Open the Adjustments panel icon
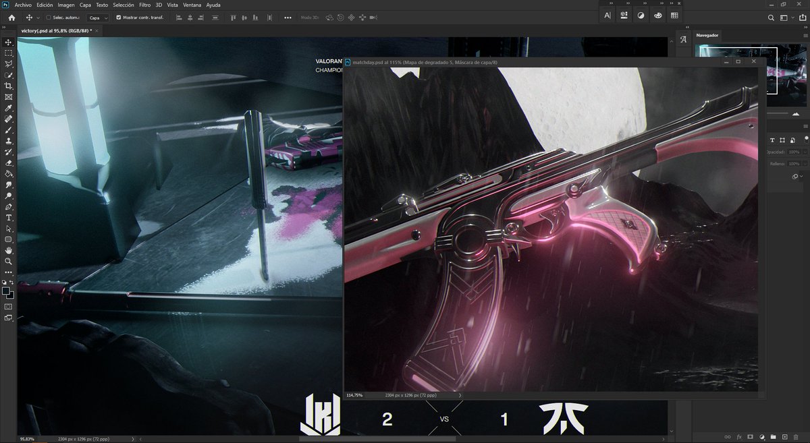 coord(641,15)
